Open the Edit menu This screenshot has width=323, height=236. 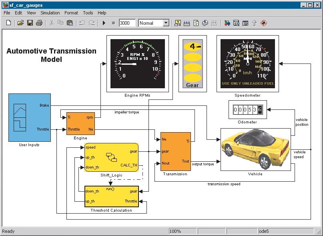click(x=18, y=13)
